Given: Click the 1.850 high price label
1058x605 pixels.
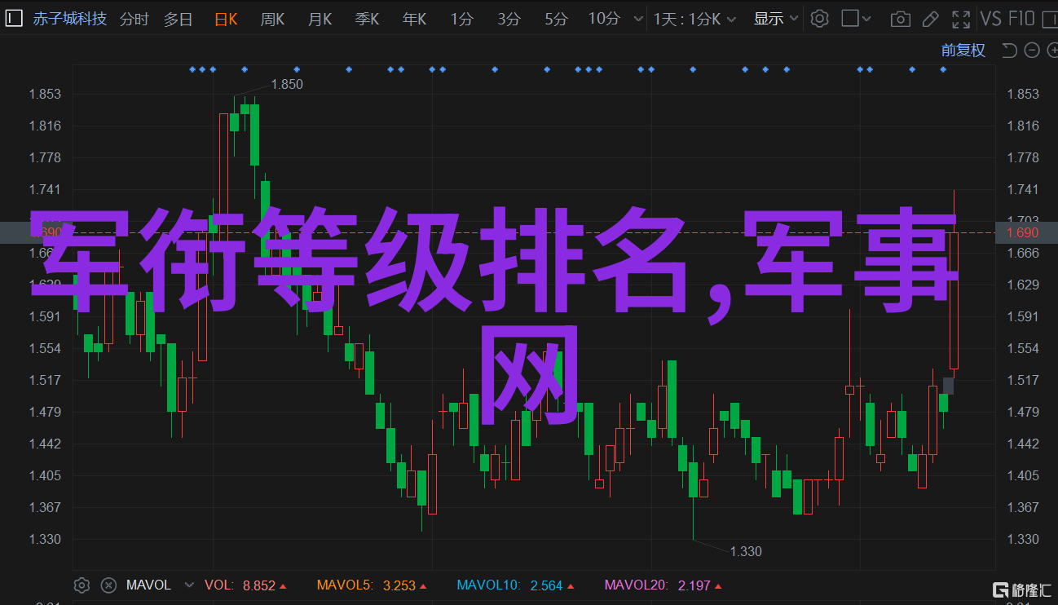Looking at the screenshot, I should click(287, 84).
